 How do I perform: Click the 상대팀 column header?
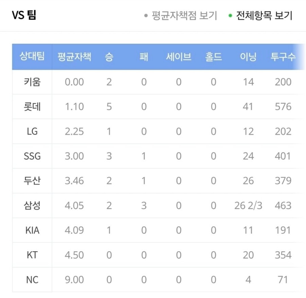32,57
